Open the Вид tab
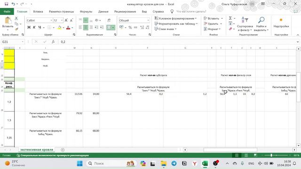Image resolution: width=301 pixels, height=169 pixels. tap(144, 11)
